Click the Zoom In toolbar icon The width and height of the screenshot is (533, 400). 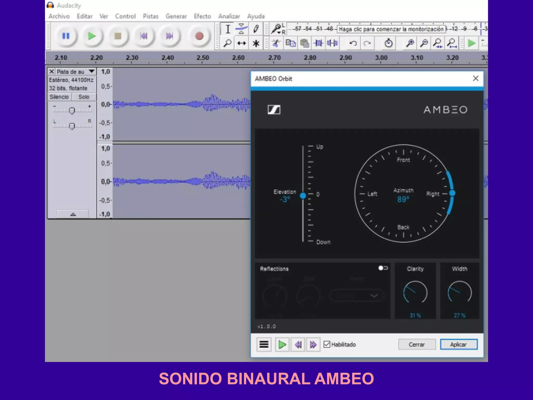(410, 43)
